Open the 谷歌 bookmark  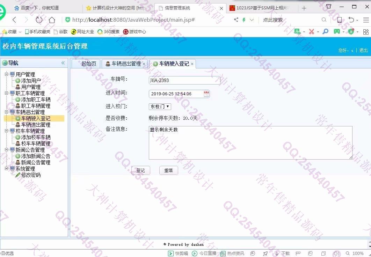point(61,32)
